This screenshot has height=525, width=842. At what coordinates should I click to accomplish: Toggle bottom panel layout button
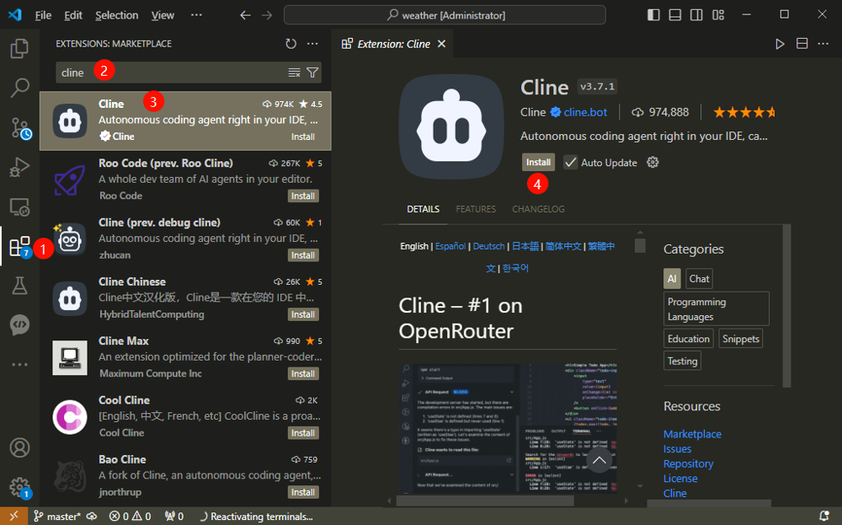point(675,15)
